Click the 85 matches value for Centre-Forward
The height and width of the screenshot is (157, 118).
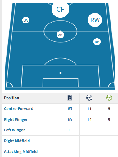click(70, 109)
